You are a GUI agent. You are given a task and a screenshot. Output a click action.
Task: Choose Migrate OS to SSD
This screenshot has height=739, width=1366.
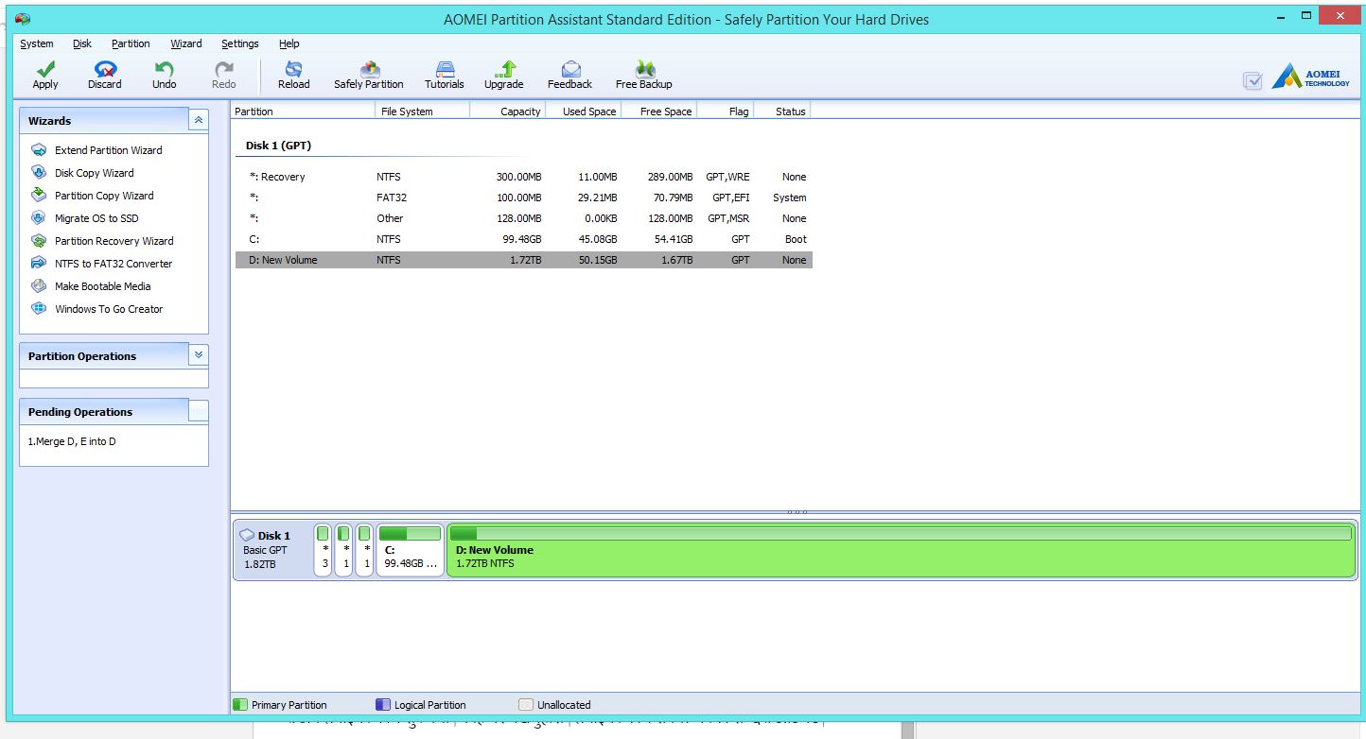pyautogui.click(x=96, y=218)
